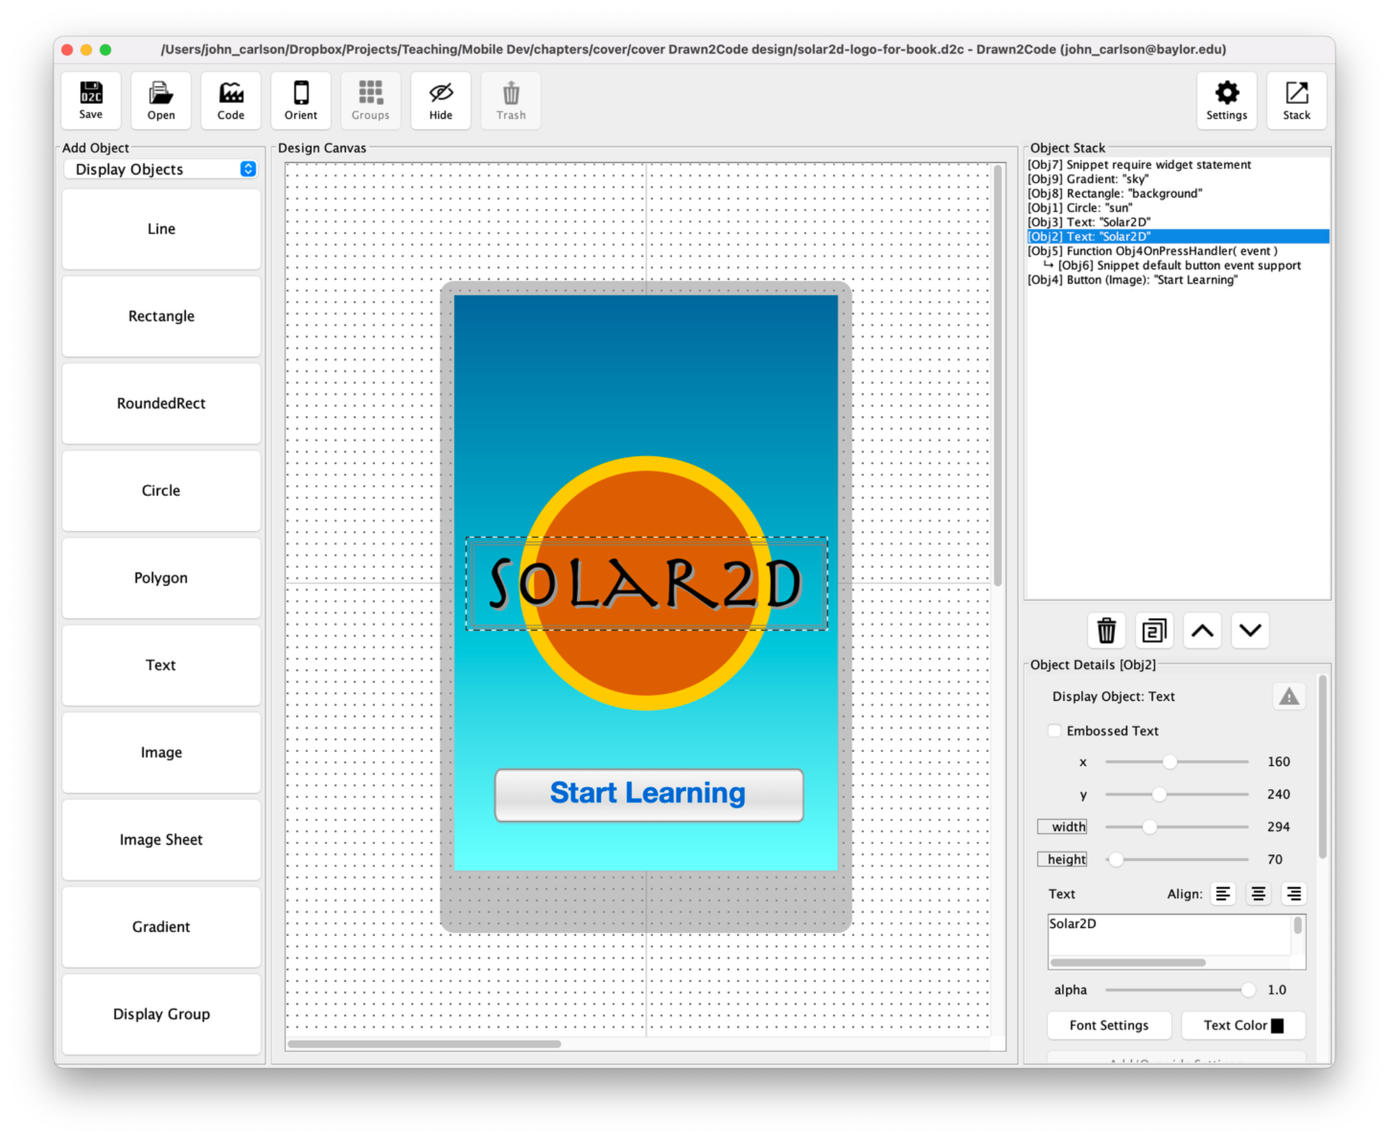
Task: Open a file with the Open icon
Action: point(161,100)
